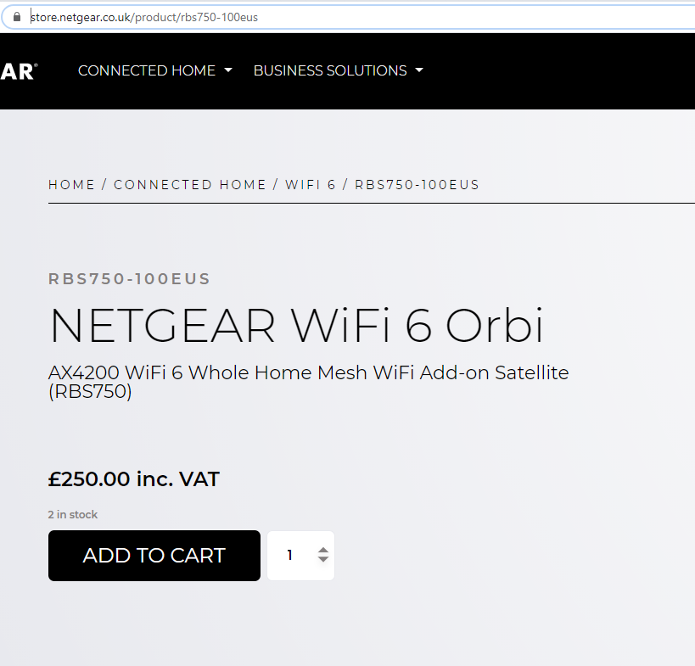Viewport: 695px width, 666px height.
Task: Click the £250.00 inc. VAT price
Action: tap(134, 479)
